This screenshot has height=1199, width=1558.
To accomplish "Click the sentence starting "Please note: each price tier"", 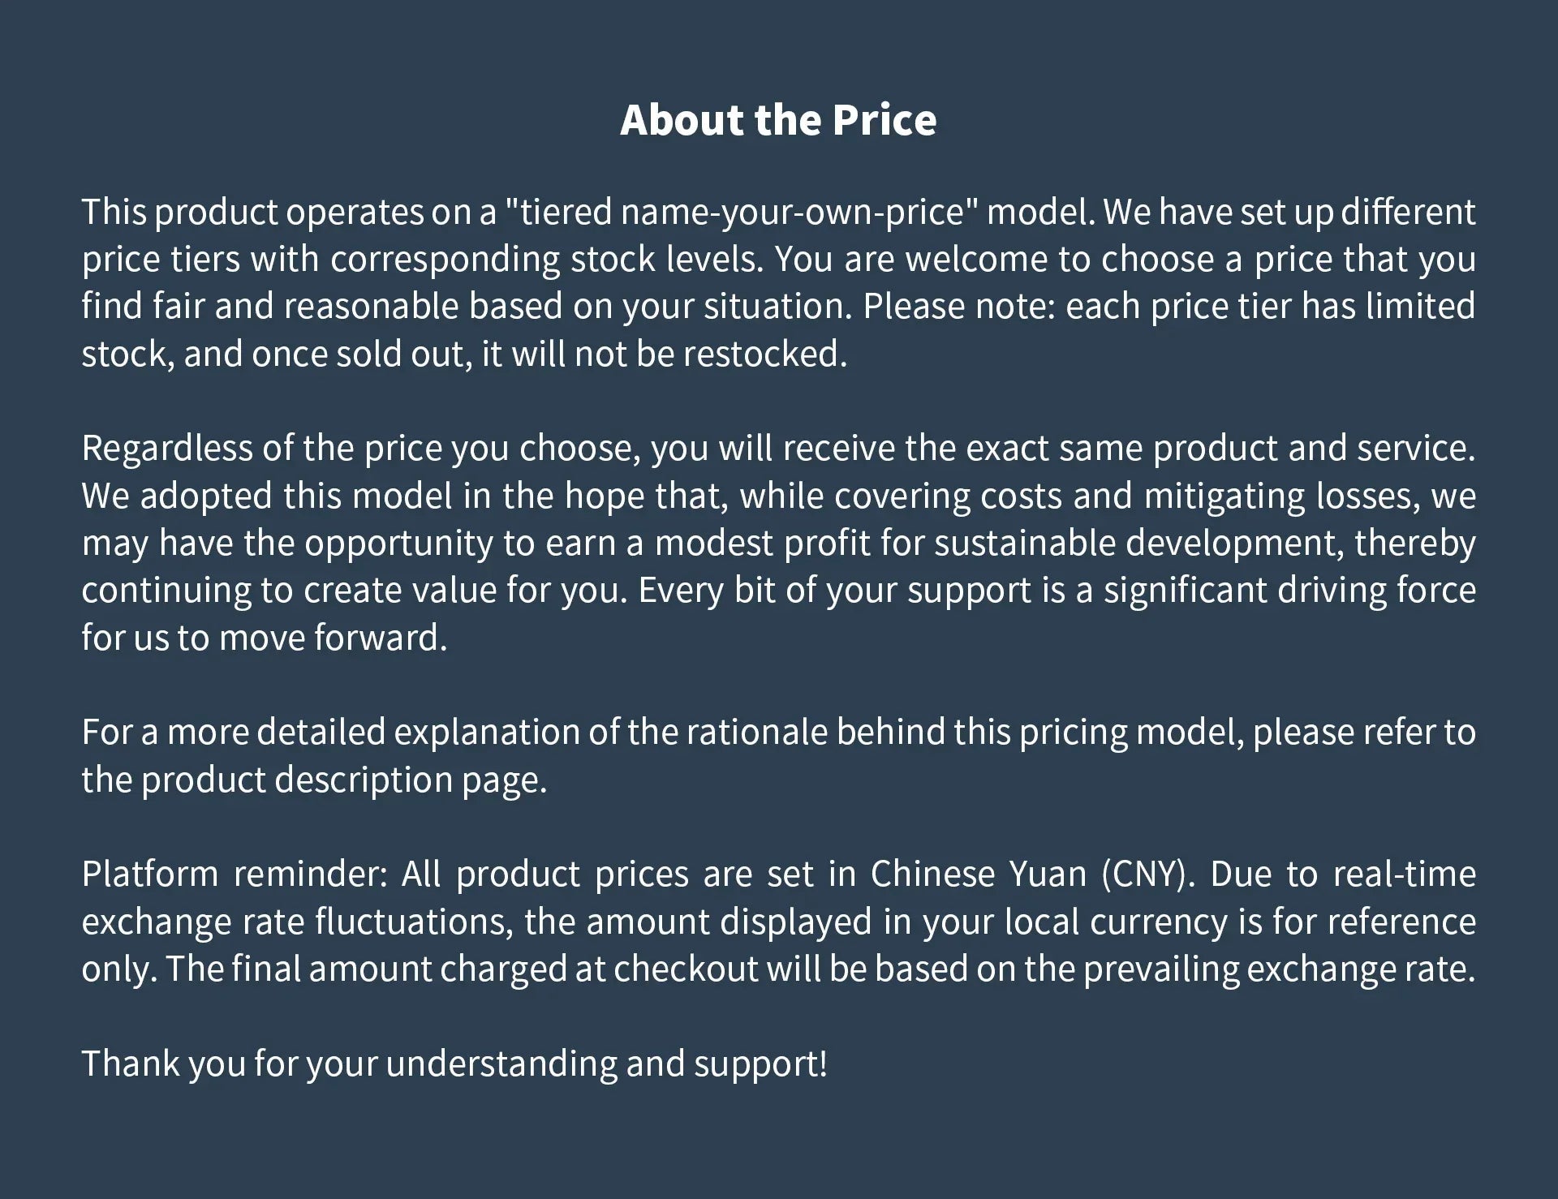I will pyautogui.click(x=1168, y=307).
